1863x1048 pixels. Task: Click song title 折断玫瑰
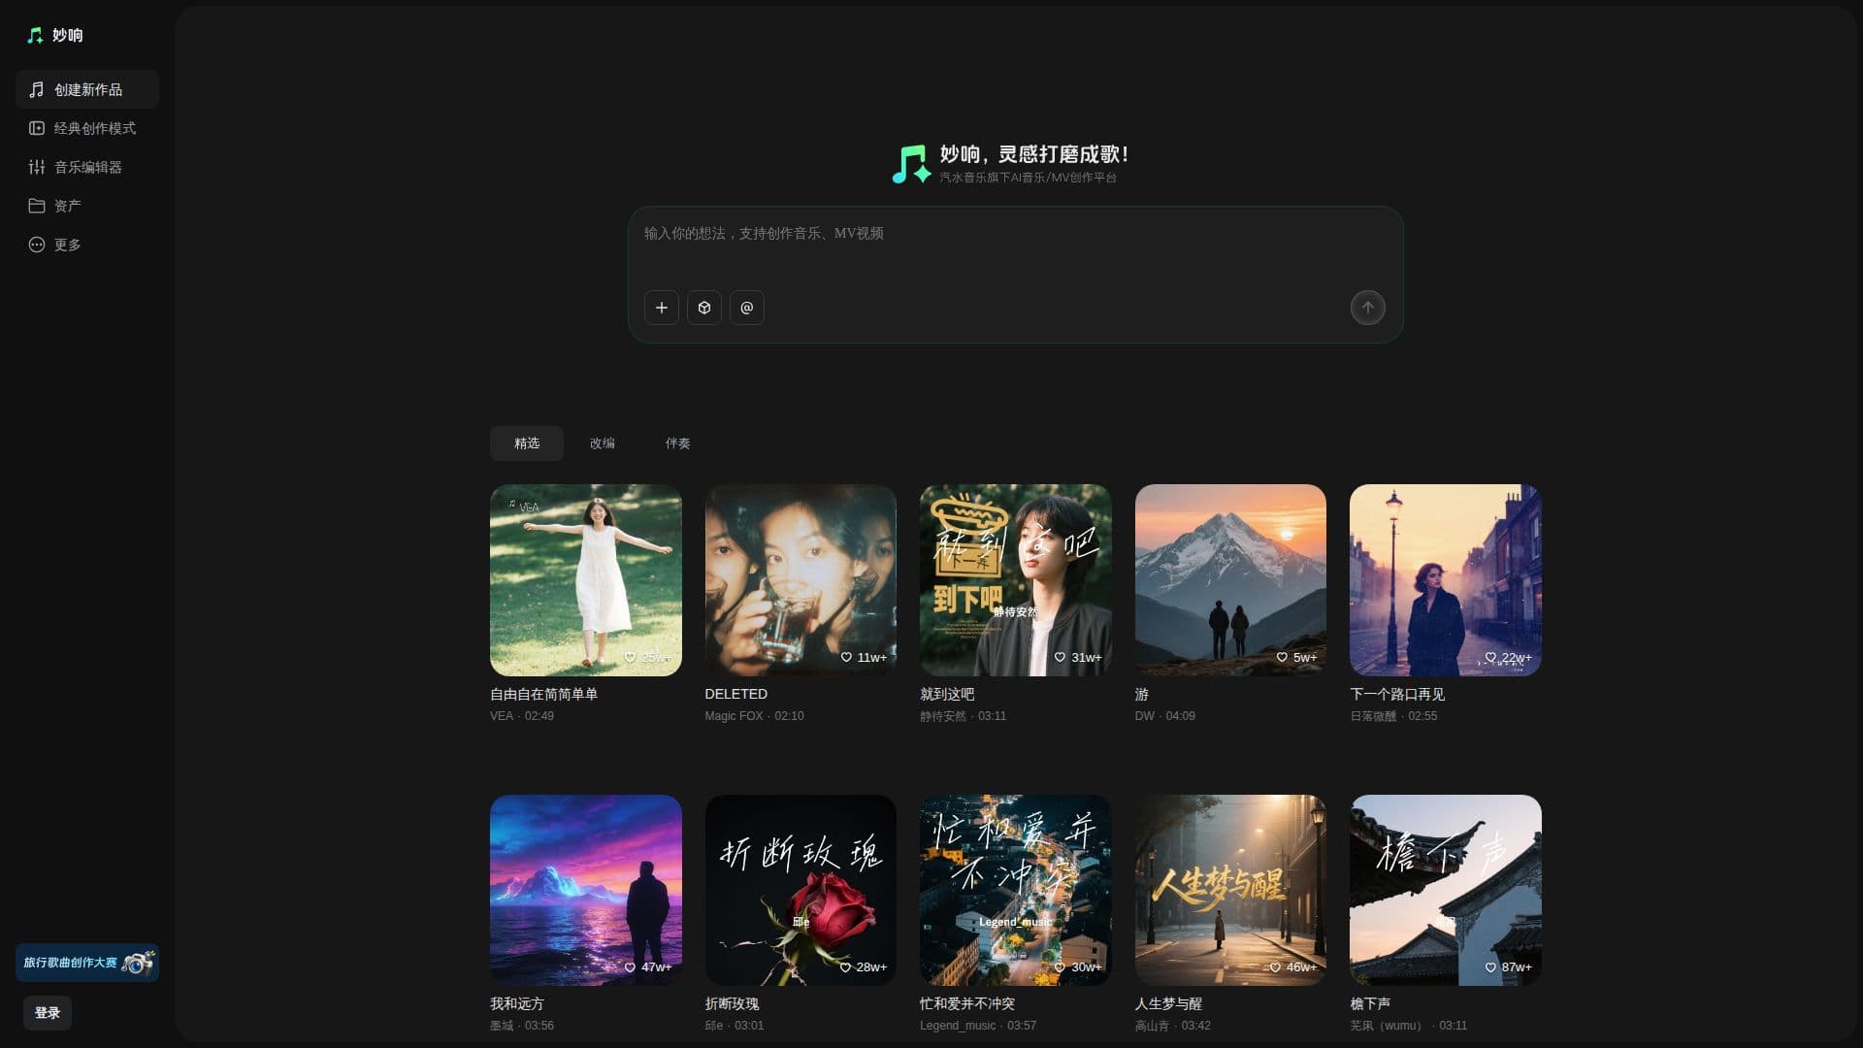coord(732,1004)
